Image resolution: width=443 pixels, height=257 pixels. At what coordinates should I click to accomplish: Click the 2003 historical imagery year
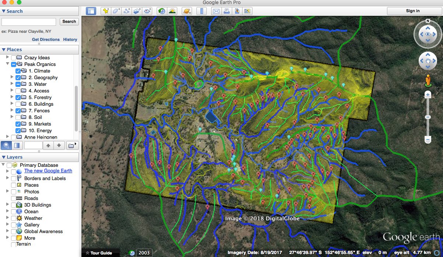pyautogui.click(x=144, y=253)
